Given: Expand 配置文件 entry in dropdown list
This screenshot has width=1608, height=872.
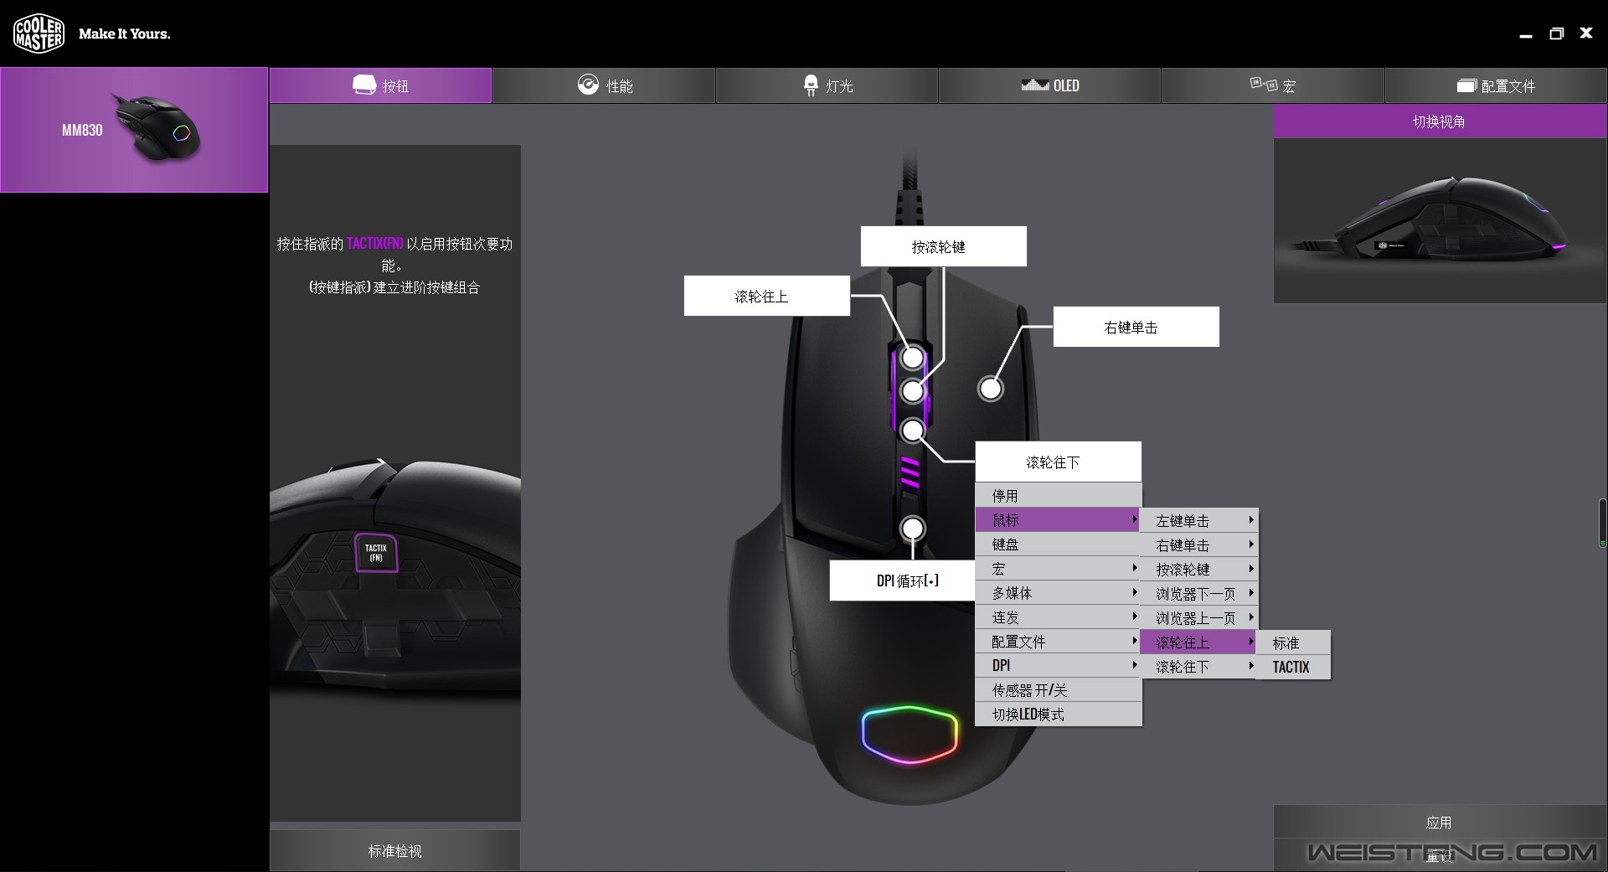Looking at the screenshot, I should [1059, 641].
